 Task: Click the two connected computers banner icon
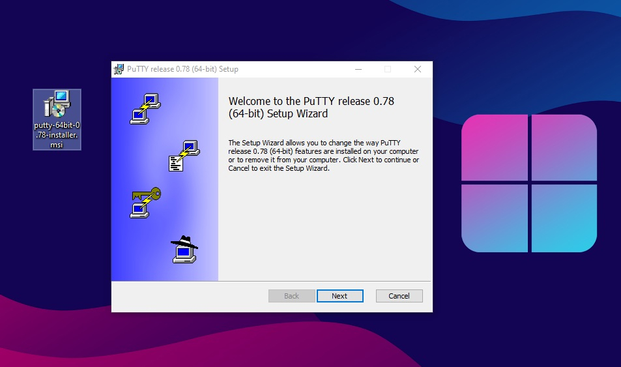click(x=145, y=110)
